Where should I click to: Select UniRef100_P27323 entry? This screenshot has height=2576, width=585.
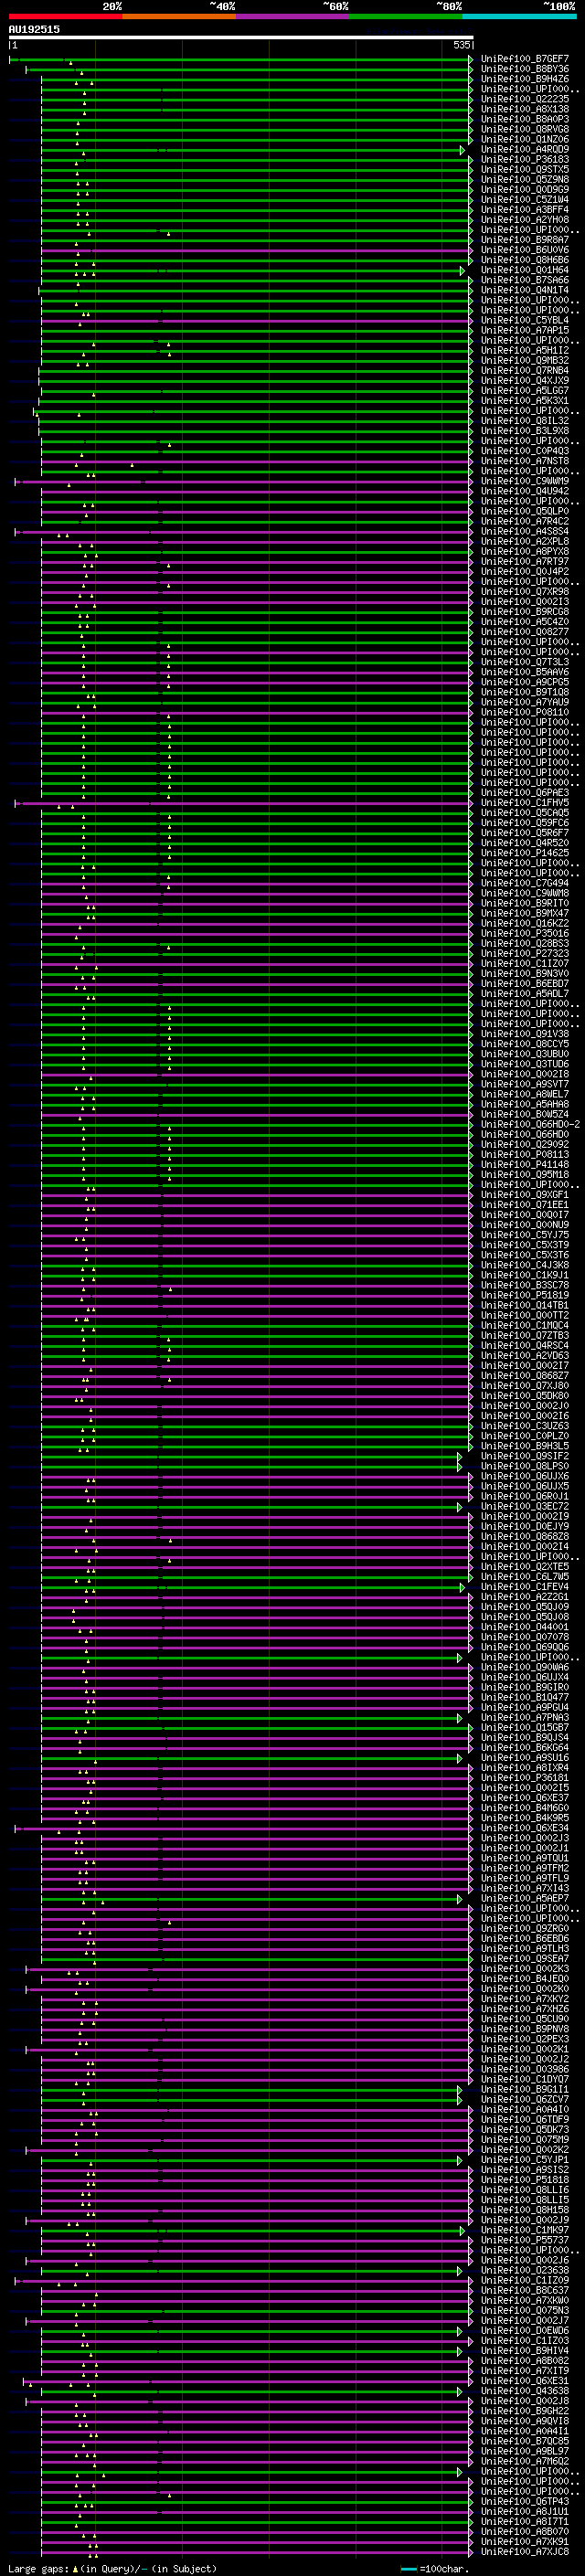pyautogui.click(x=524, y=954)
